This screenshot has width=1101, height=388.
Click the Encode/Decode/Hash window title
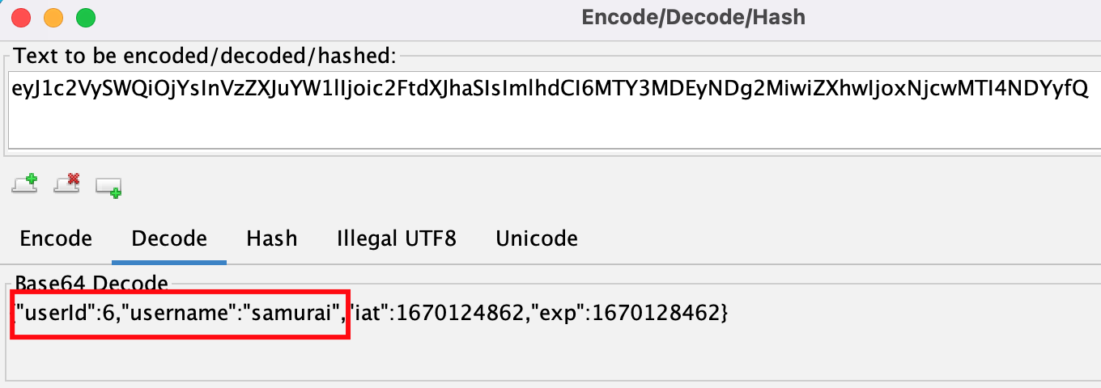click(x=694, y=17)
